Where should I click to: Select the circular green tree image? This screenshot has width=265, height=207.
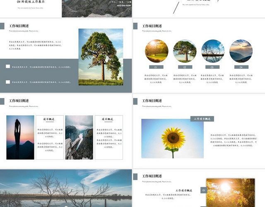pyautogui.click(x=185, y=51)
